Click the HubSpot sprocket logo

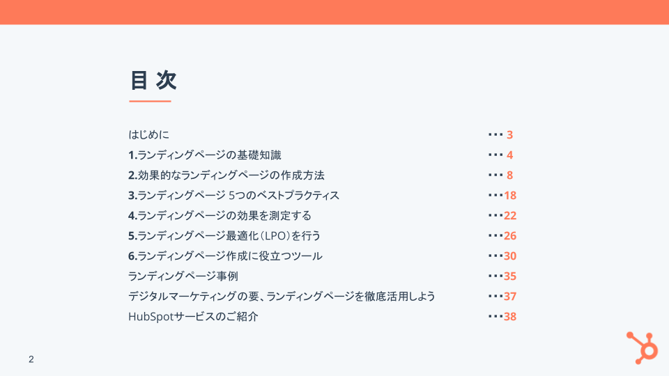click(641, 346)
